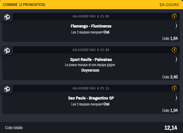Click the soccer ball icon beside Sao Paulo - Bragantino SP
The image size is (183, 133).
[x=7, y=89]
